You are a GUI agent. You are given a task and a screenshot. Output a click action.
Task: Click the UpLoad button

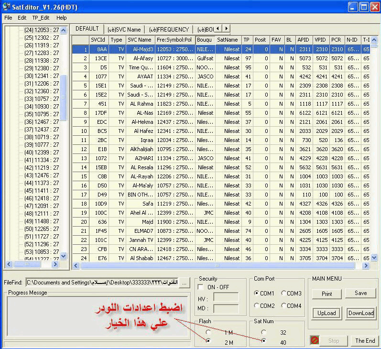point(327,313)
